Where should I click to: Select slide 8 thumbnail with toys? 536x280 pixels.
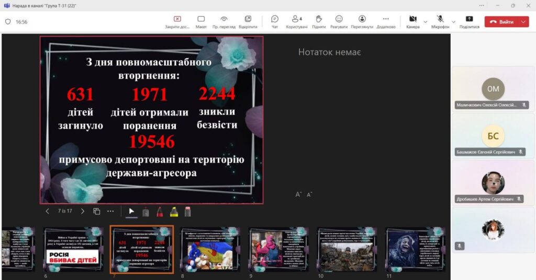click(x=210, y=249)
